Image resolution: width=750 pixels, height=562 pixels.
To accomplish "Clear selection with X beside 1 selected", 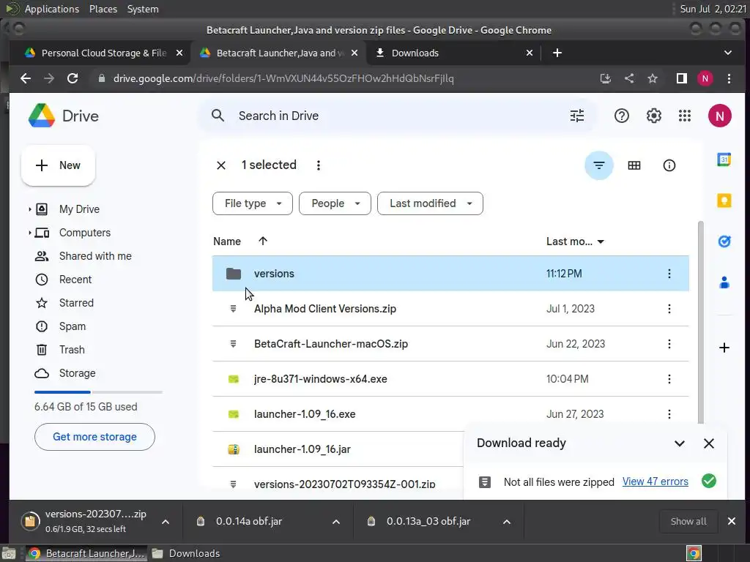I will tap(221, 165).
